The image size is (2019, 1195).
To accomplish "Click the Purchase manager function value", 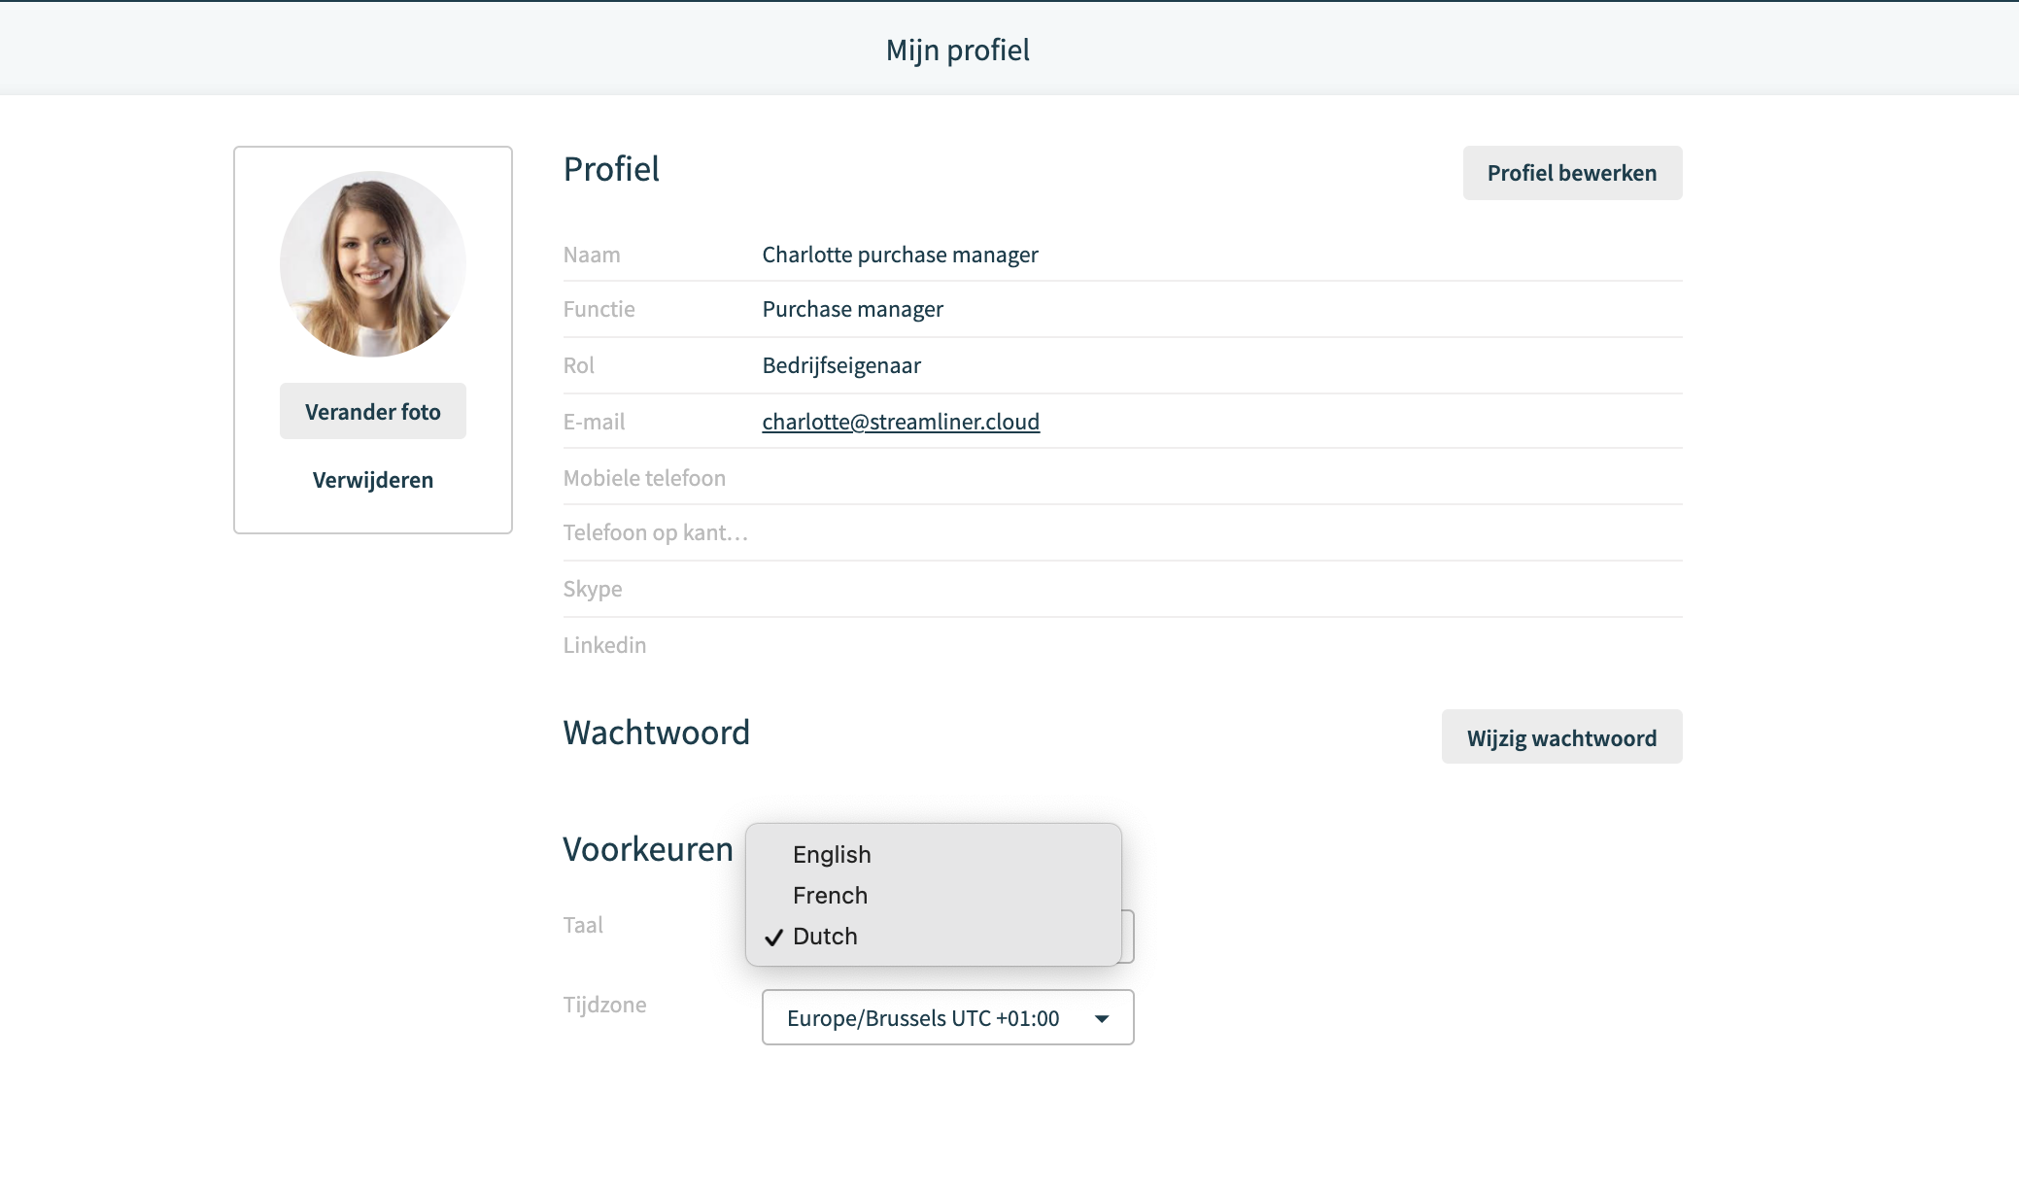I will [852, 309].
